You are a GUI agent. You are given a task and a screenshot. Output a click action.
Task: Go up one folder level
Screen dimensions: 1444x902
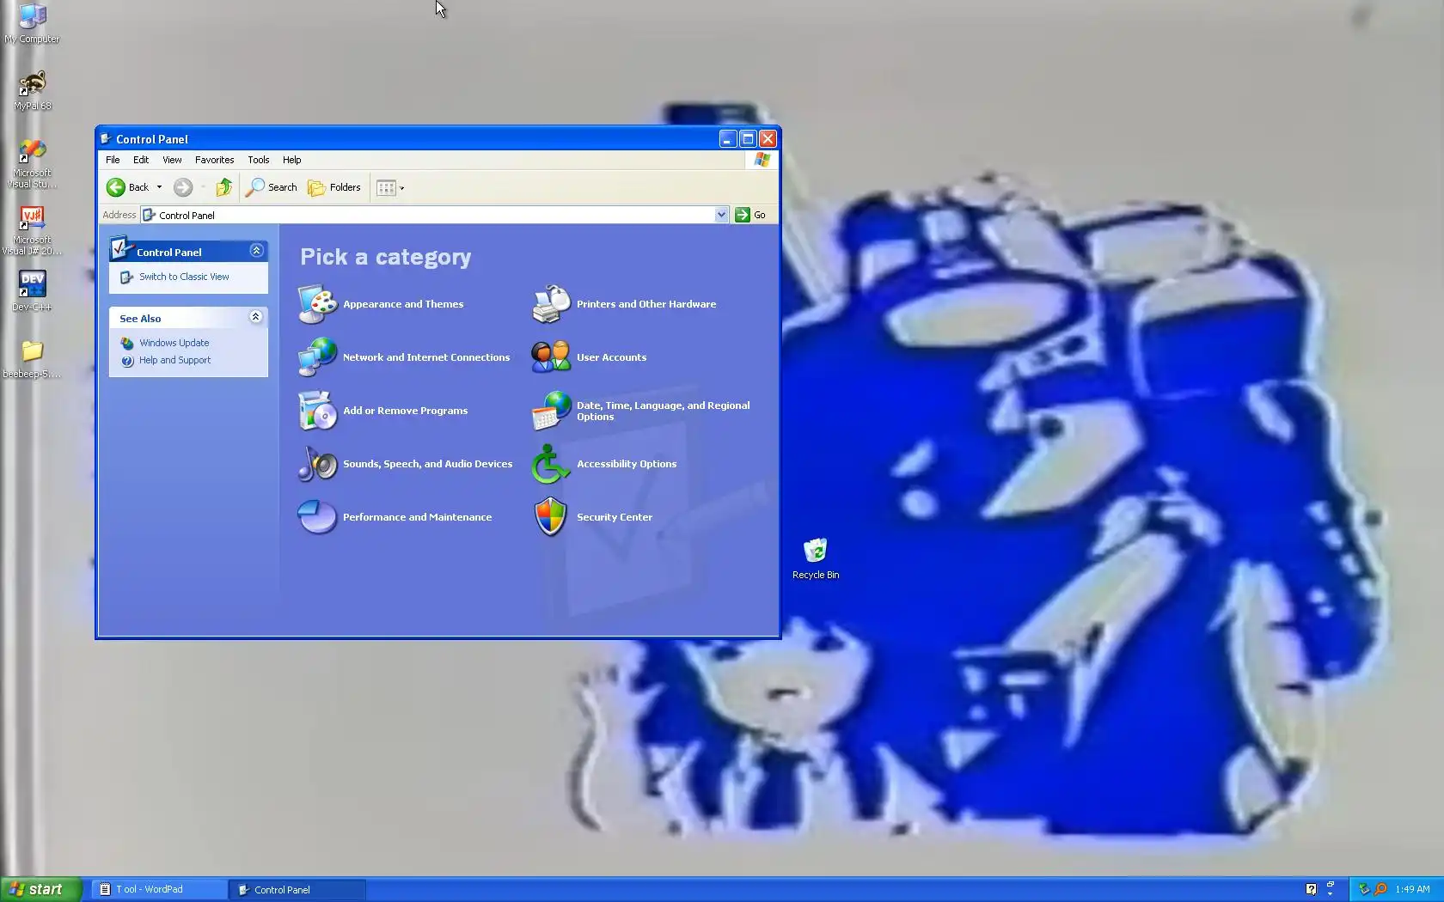[x=224, y=187]
